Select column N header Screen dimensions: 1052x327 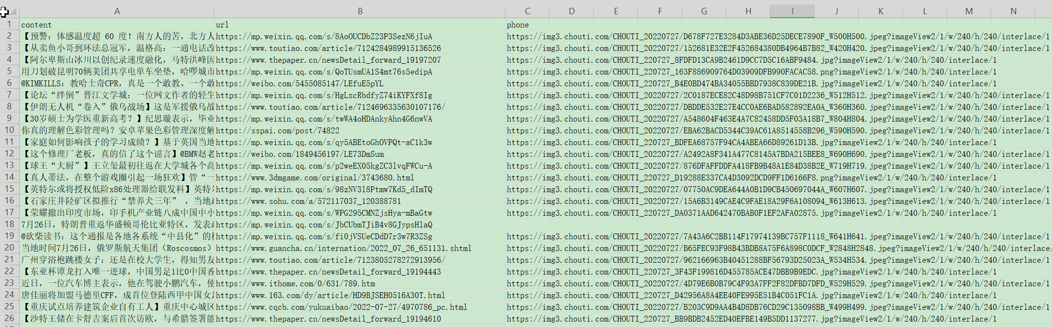[x=1013, y=11]
